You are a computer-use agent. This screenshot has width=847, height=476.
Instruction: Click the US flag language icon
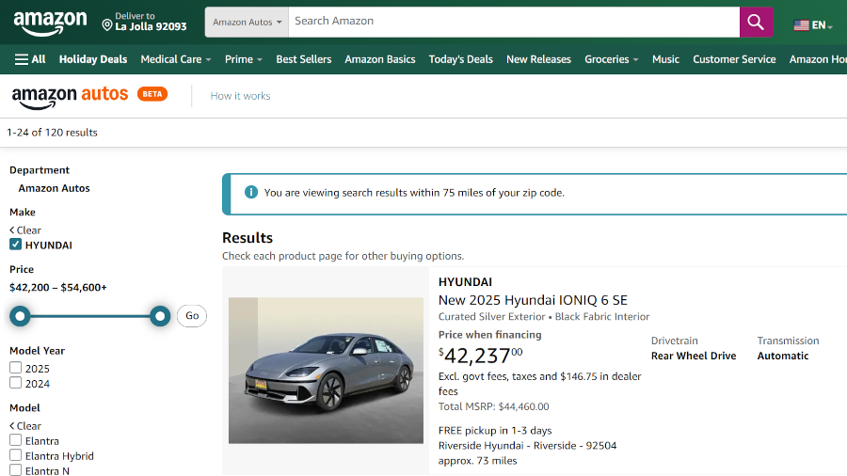pos(801,24)
